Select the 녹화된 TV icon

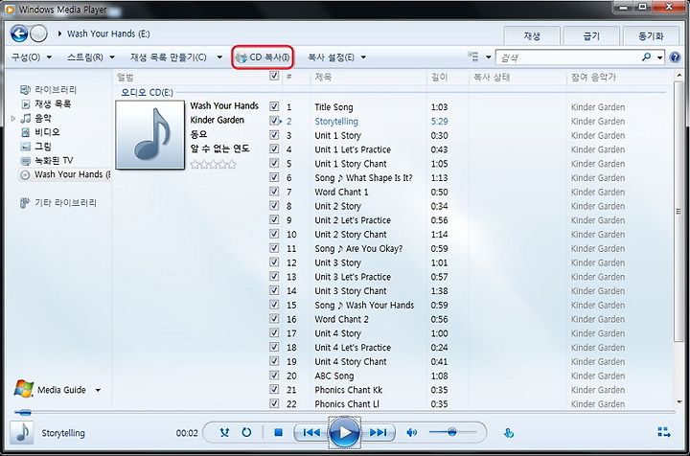click(x=26, y=161)
